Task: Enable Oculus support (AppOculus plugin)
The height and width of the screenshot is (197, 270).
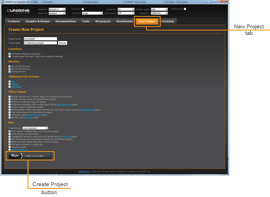Action: click(10, 107)
